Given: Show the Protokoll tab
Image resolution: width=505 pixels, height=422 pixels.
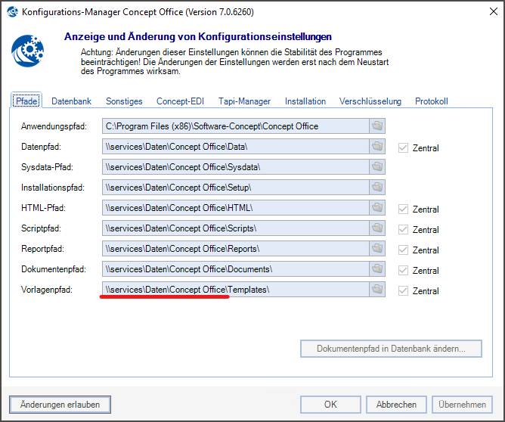Looking at the screenshot, I should click(431, 101).
